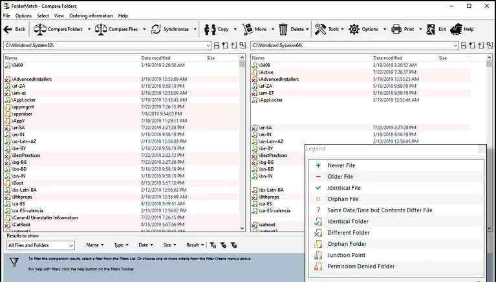Open the View menu
The height and width of the screenshot is (282, 496).
pos(59,15)
